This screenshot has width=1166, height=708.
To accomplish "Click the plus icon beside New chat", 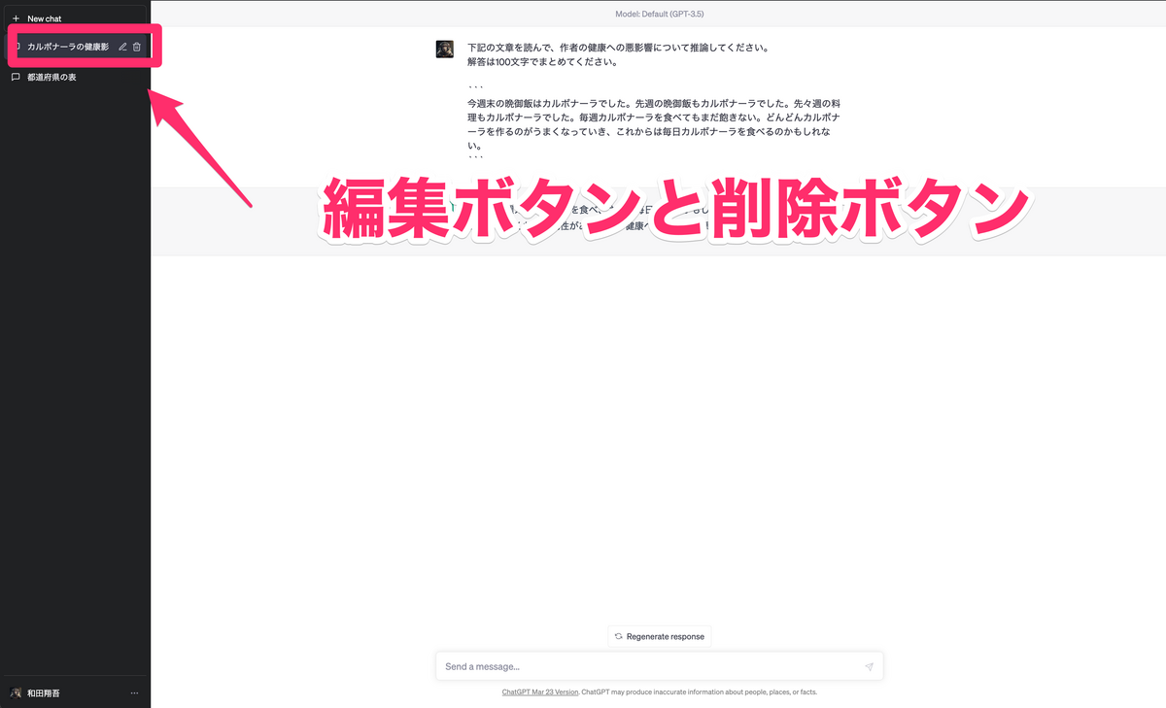I will pos(16,18).
